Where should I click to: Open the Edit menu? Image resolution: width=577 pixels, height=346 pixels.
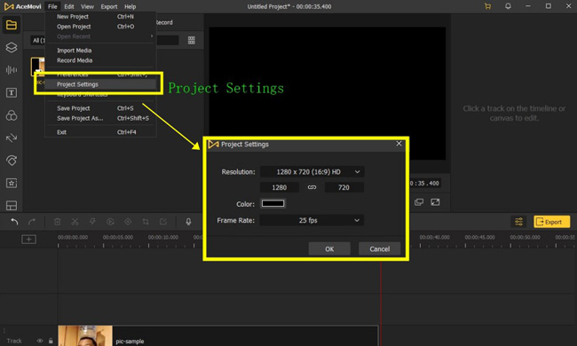(69, 6)
